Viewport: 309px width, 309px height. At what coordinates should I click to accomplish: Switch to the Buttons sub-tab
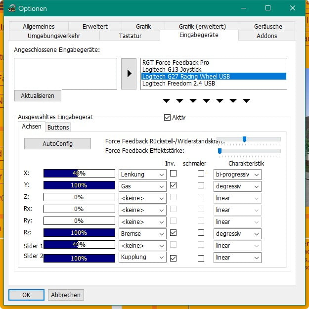(x=58, y=127)
